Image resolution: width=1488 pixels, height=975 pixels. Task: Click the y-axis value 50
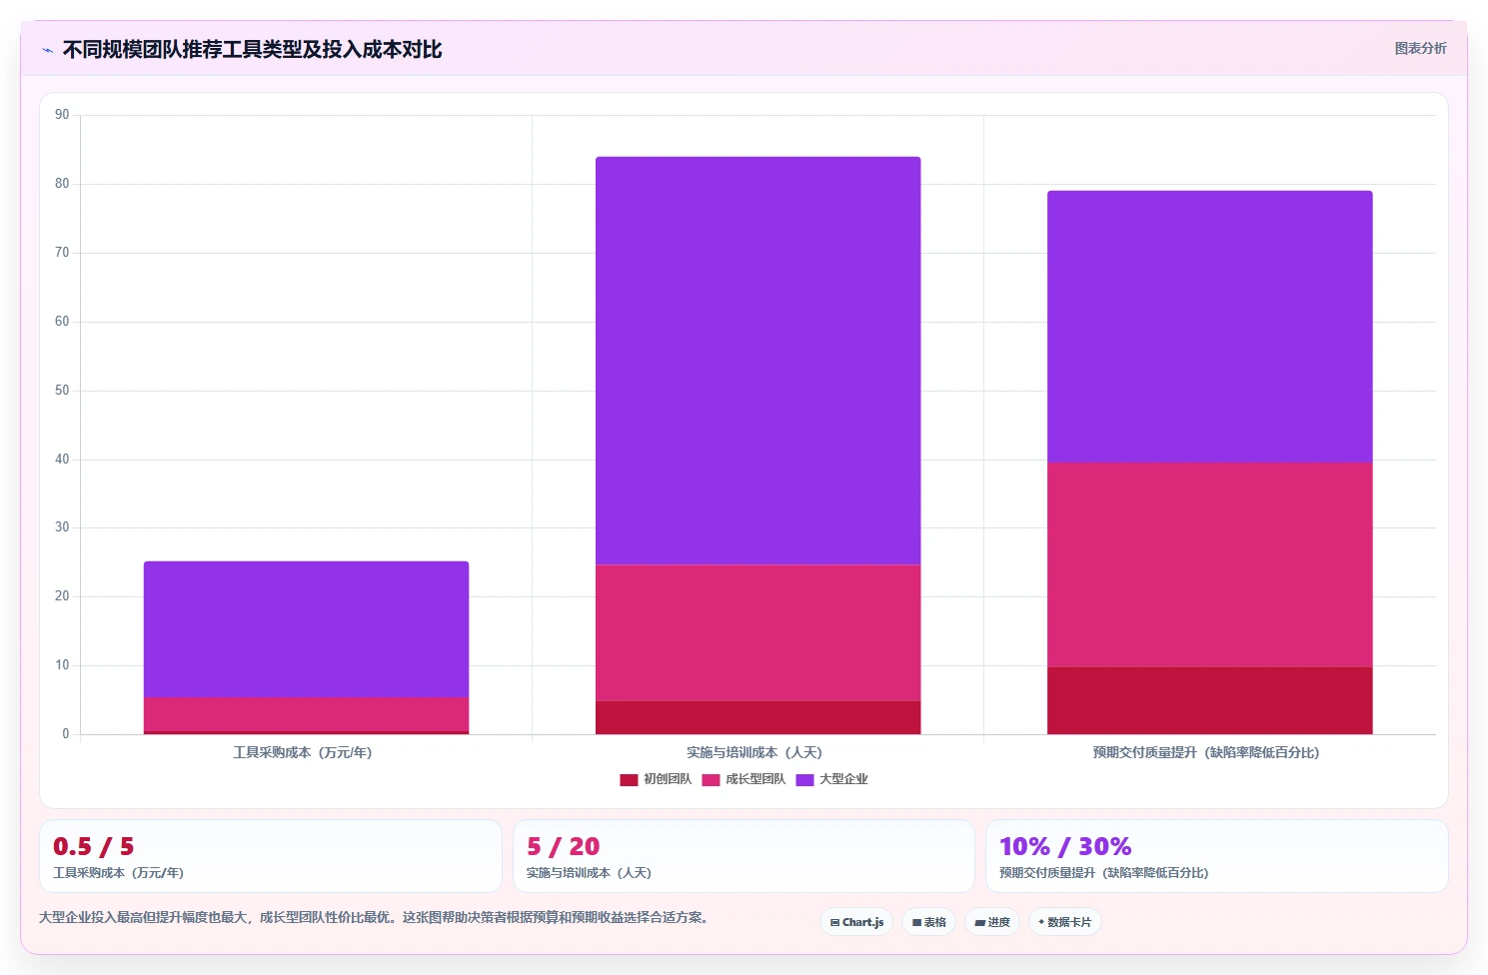[x=62, y=391]
